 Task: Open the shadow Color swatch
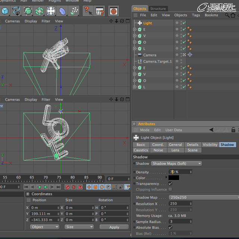tap(174, 178)
